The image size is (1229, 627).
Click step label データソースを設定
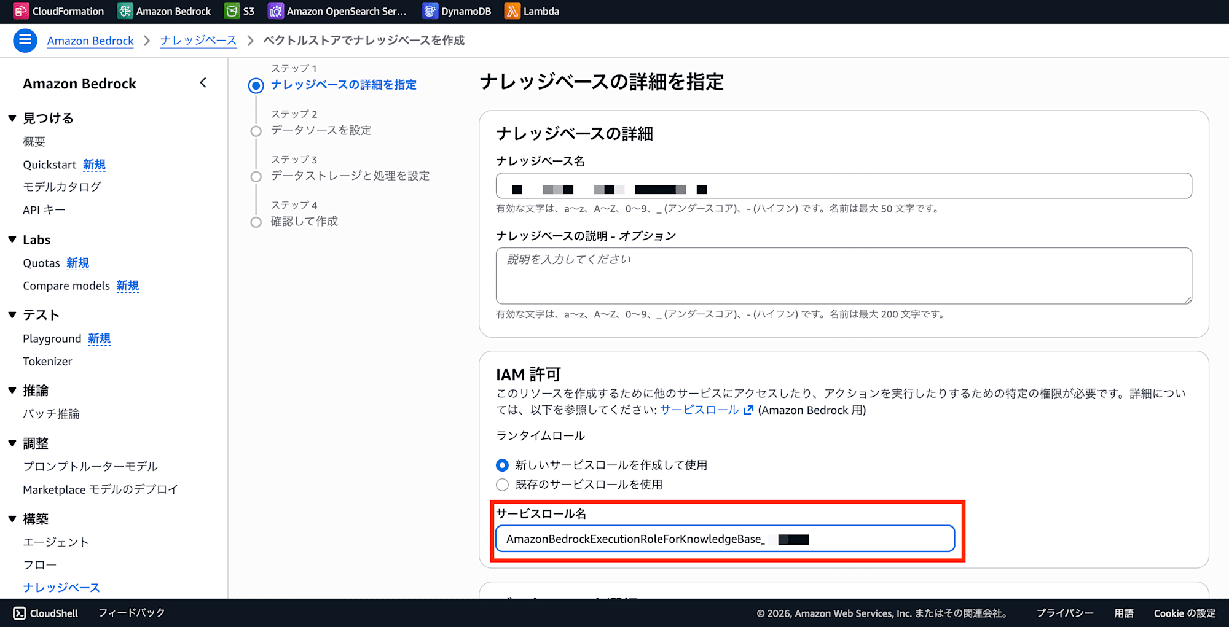coord(321,130)
